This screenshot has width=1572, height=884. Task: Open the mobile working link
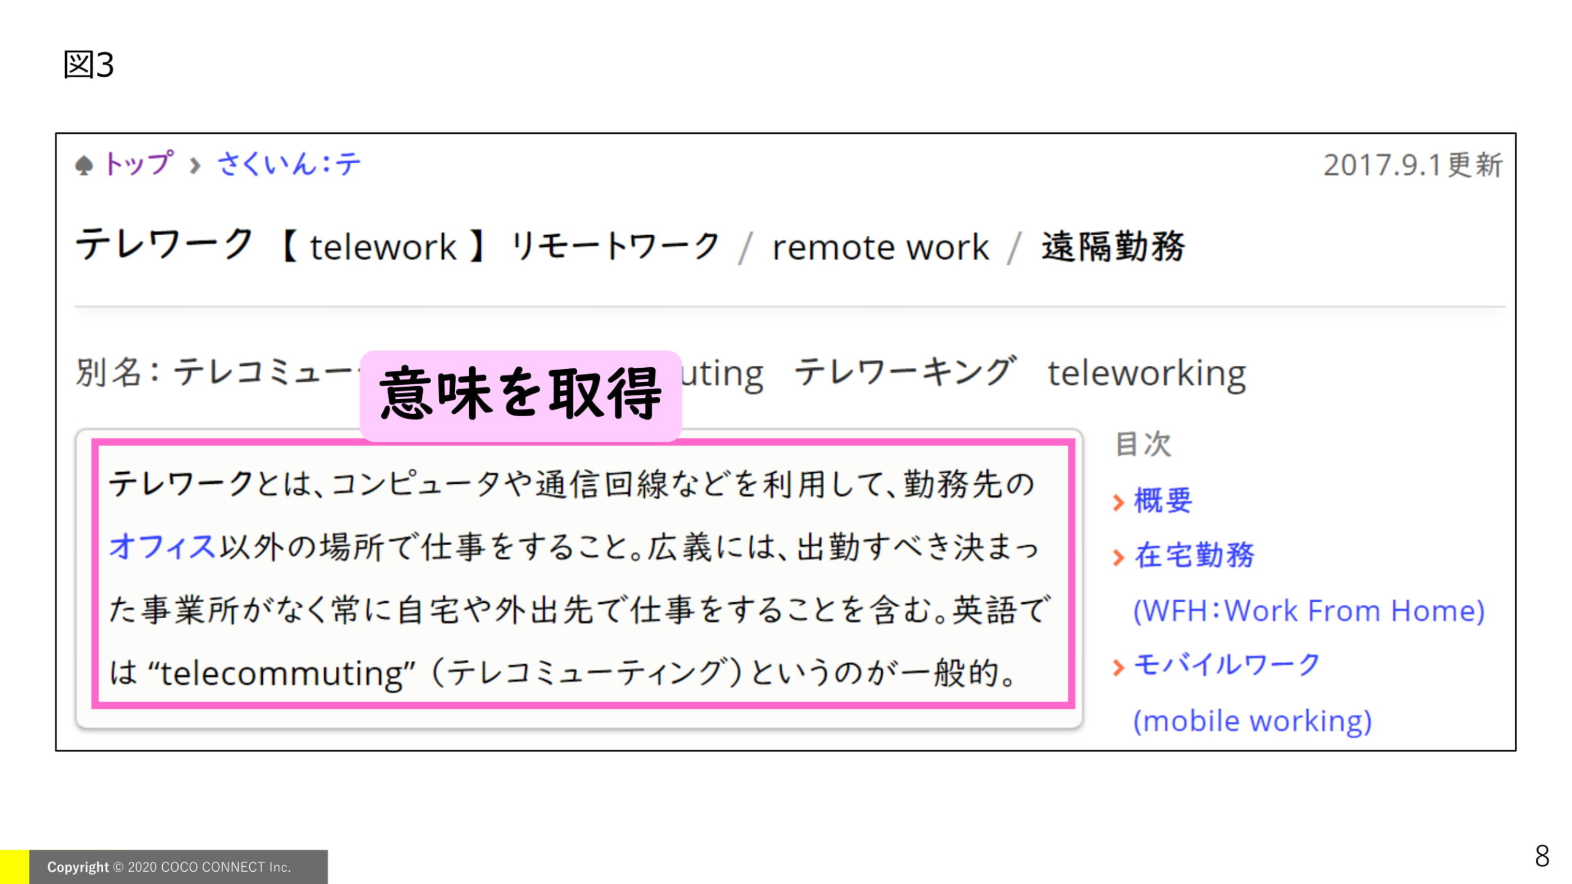click(1252, 721)
